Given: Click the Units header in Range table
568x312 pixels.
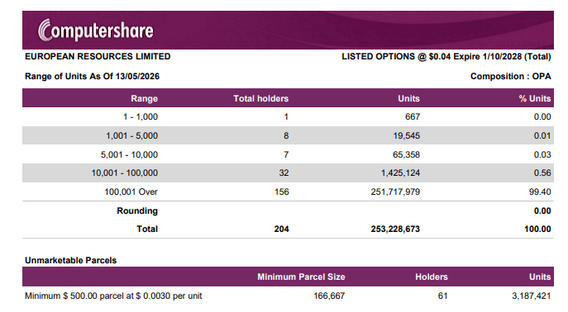Looking at the screenshot, I should [408, 98].
